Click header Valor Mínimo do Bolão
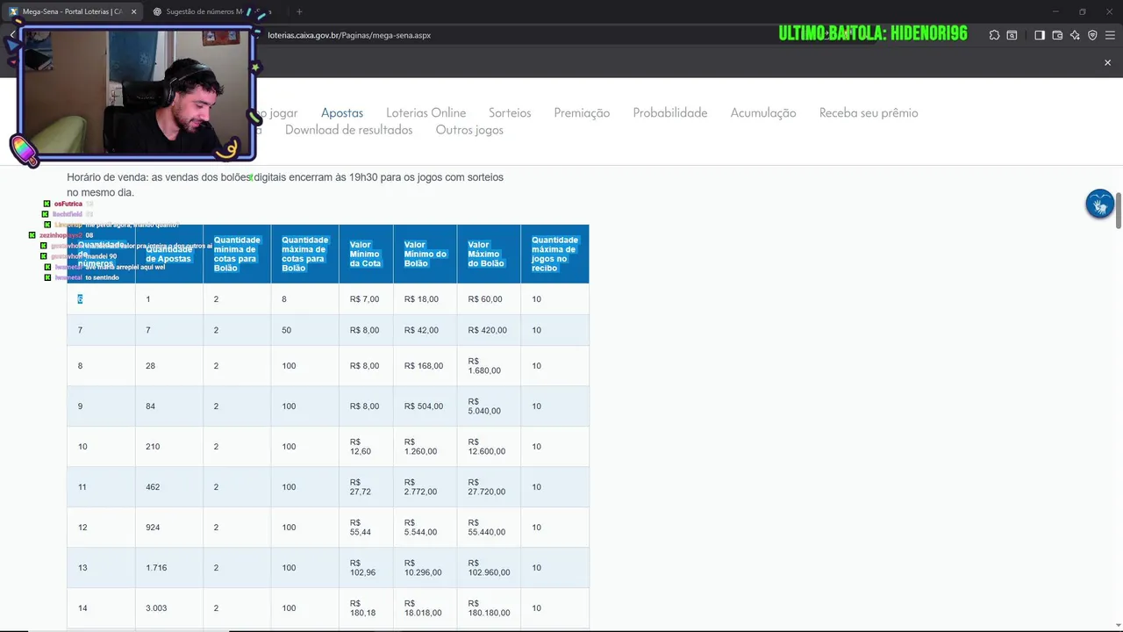The width and height of the screenshot is (1123, 632). point(426,254)
